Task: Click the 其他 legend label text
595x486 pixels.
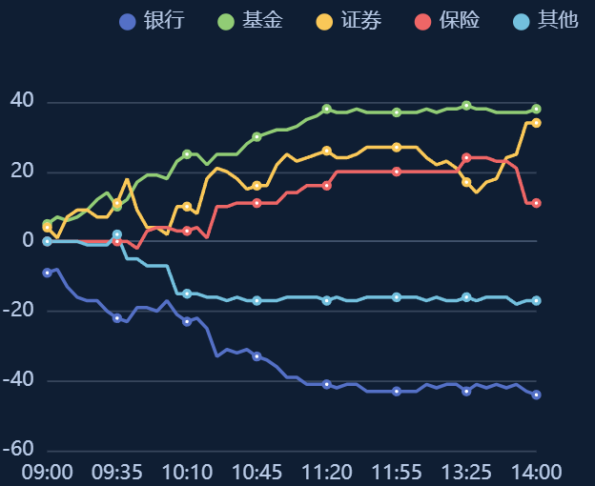Action: [x=558, y=20]
